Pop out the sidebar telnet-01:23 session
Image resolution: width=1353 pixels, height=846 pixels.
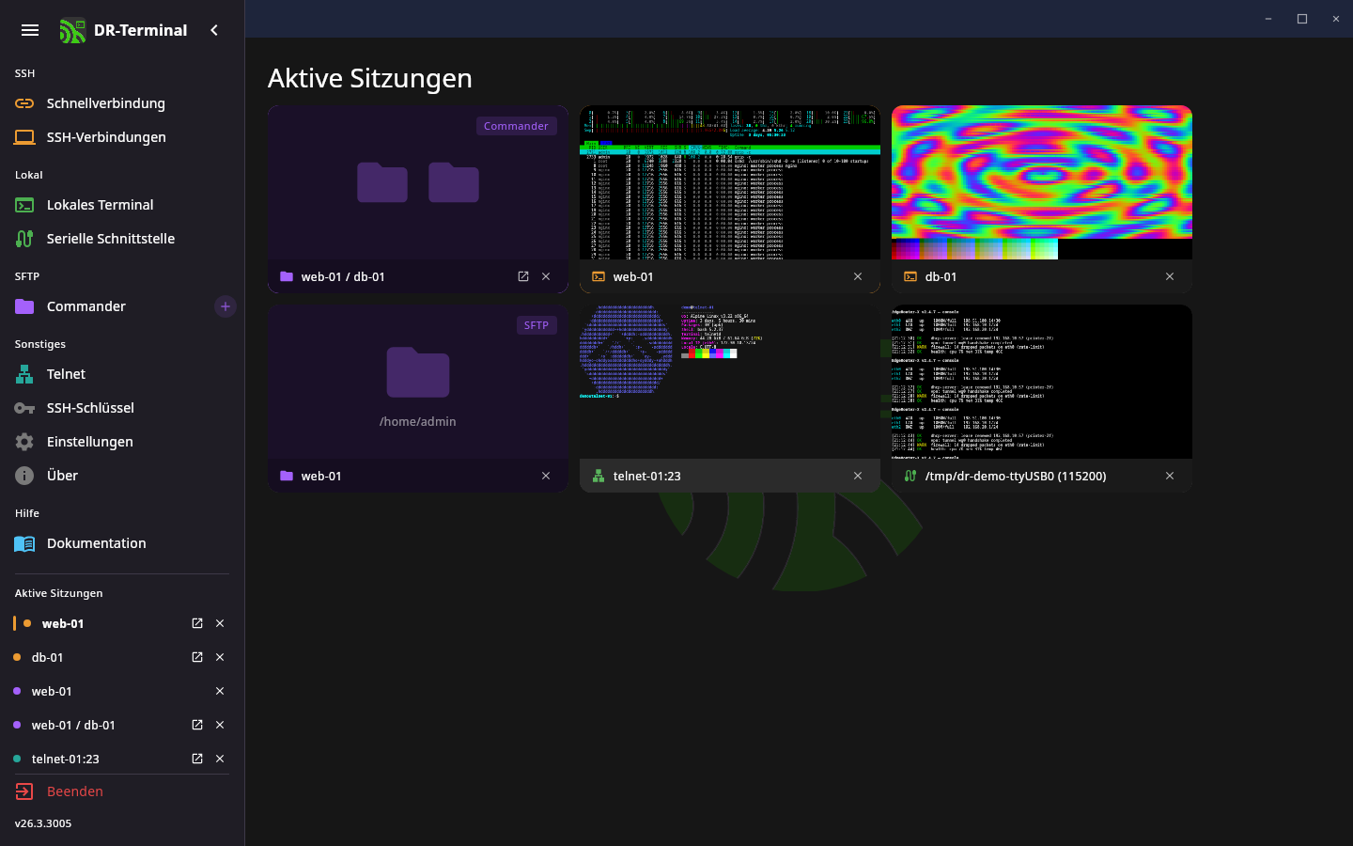197,759
